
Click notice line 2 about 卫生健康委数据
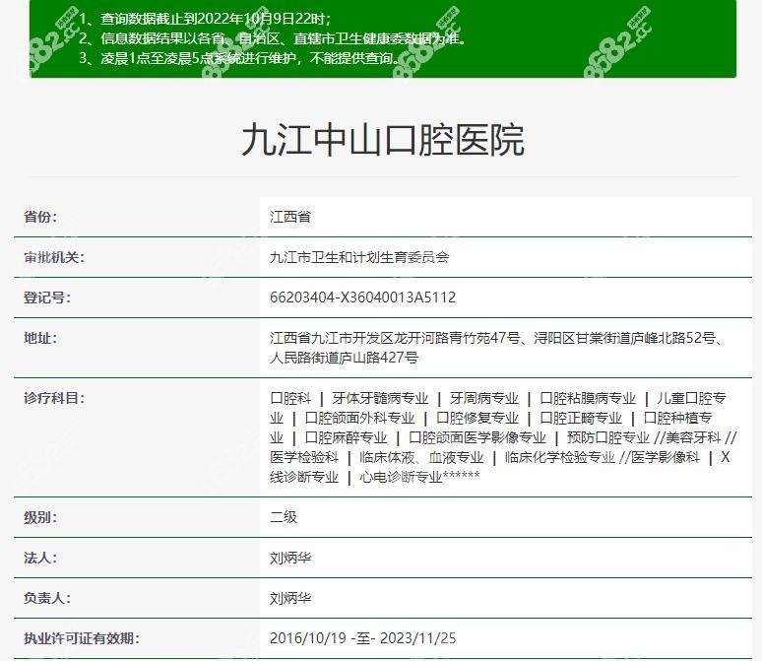pyautogui.click(x=272, y=38)
